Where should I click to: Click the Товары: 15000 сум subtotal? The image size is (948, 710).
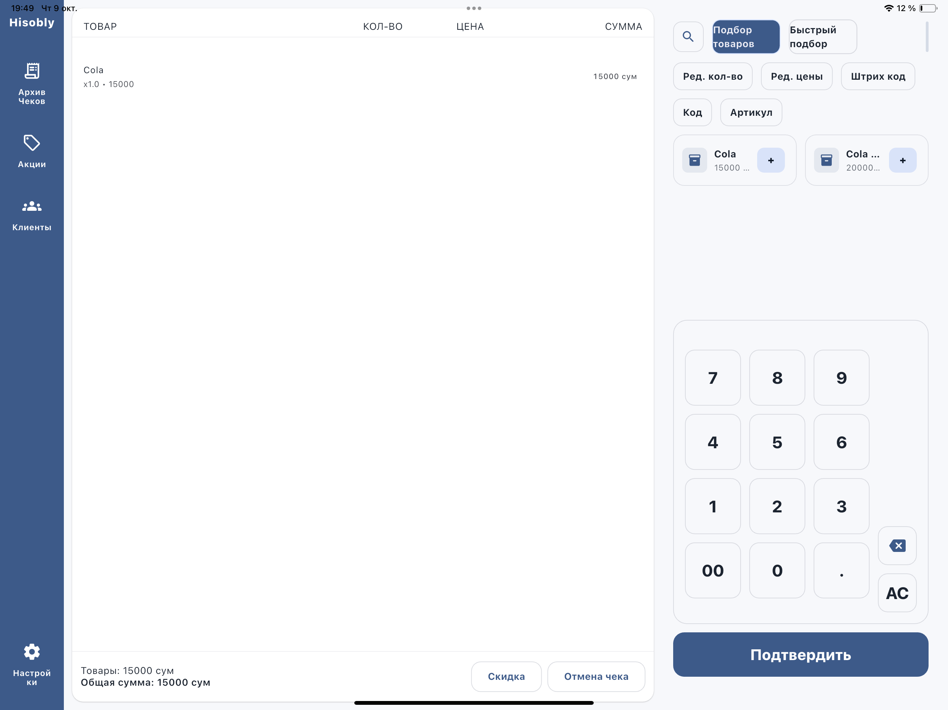[127, 670]
